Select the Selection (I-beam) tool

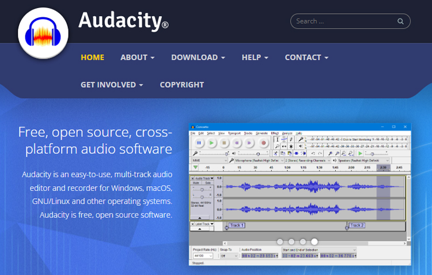point(278,140)
